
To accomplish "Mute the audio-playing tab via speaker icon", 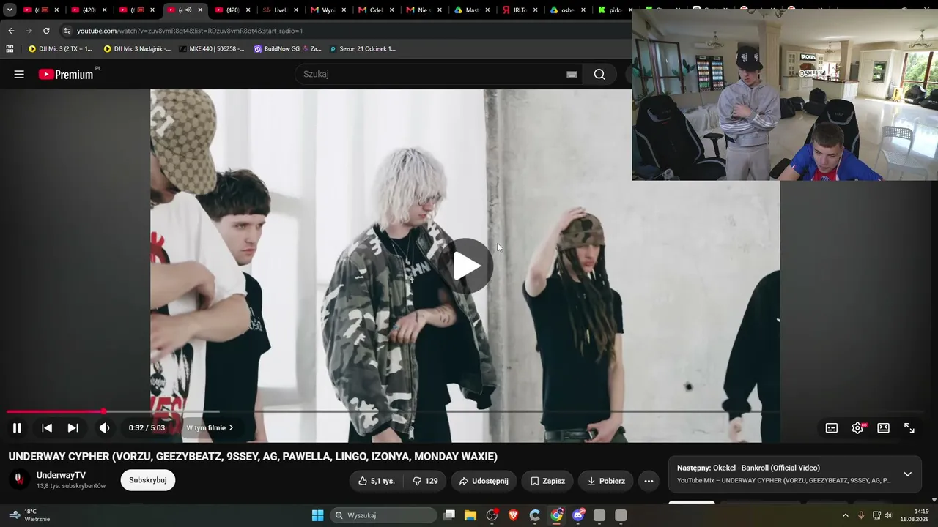I will (188, 10).
